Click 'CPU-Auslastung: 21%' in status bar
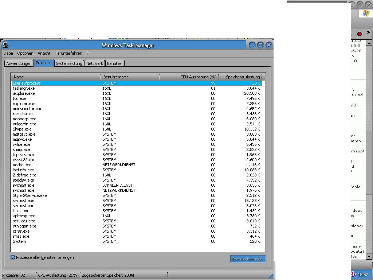Viewport: 373px width, 280px height. coord(57,275)
